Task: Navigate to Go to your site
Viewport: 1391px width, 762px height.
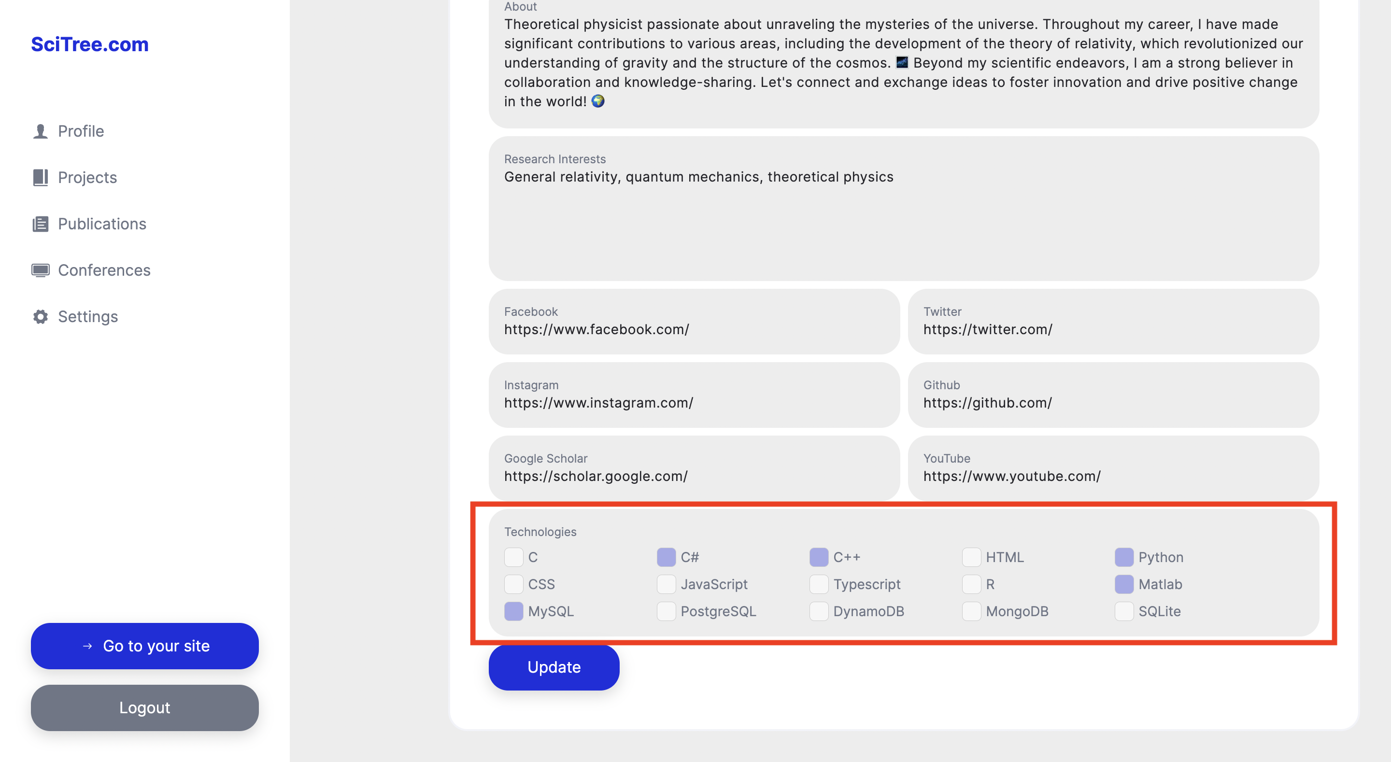Action: coord(144,646)
